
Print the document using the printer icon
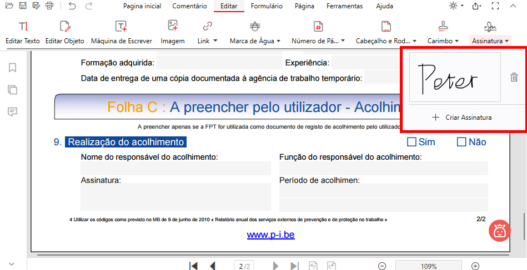49,6
